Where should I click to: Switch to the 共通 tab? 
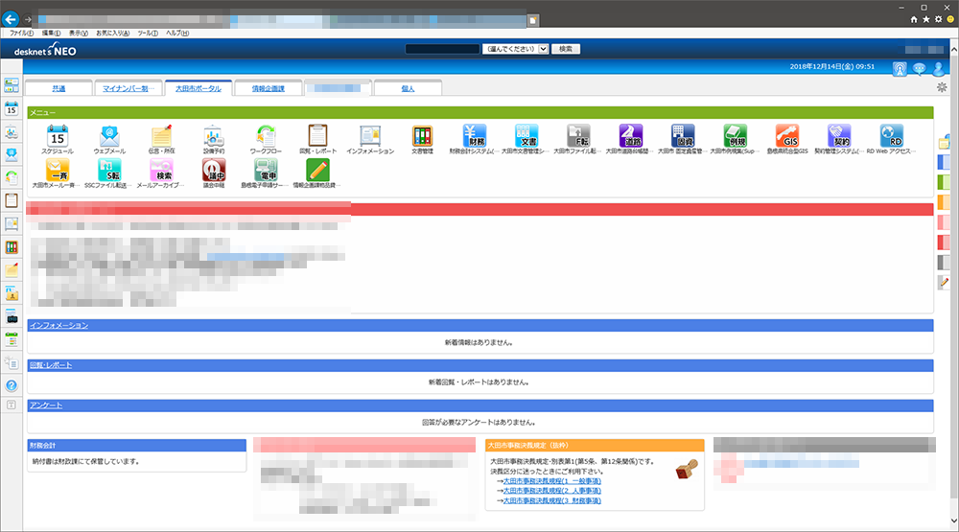point(59,88)
